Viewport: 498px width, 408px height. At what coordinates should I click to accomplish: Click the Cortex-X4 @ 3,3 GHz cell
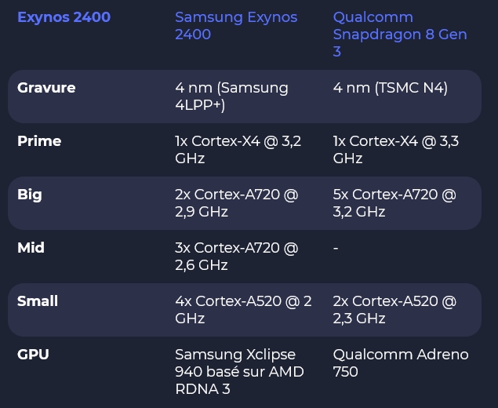pos(396,150)
